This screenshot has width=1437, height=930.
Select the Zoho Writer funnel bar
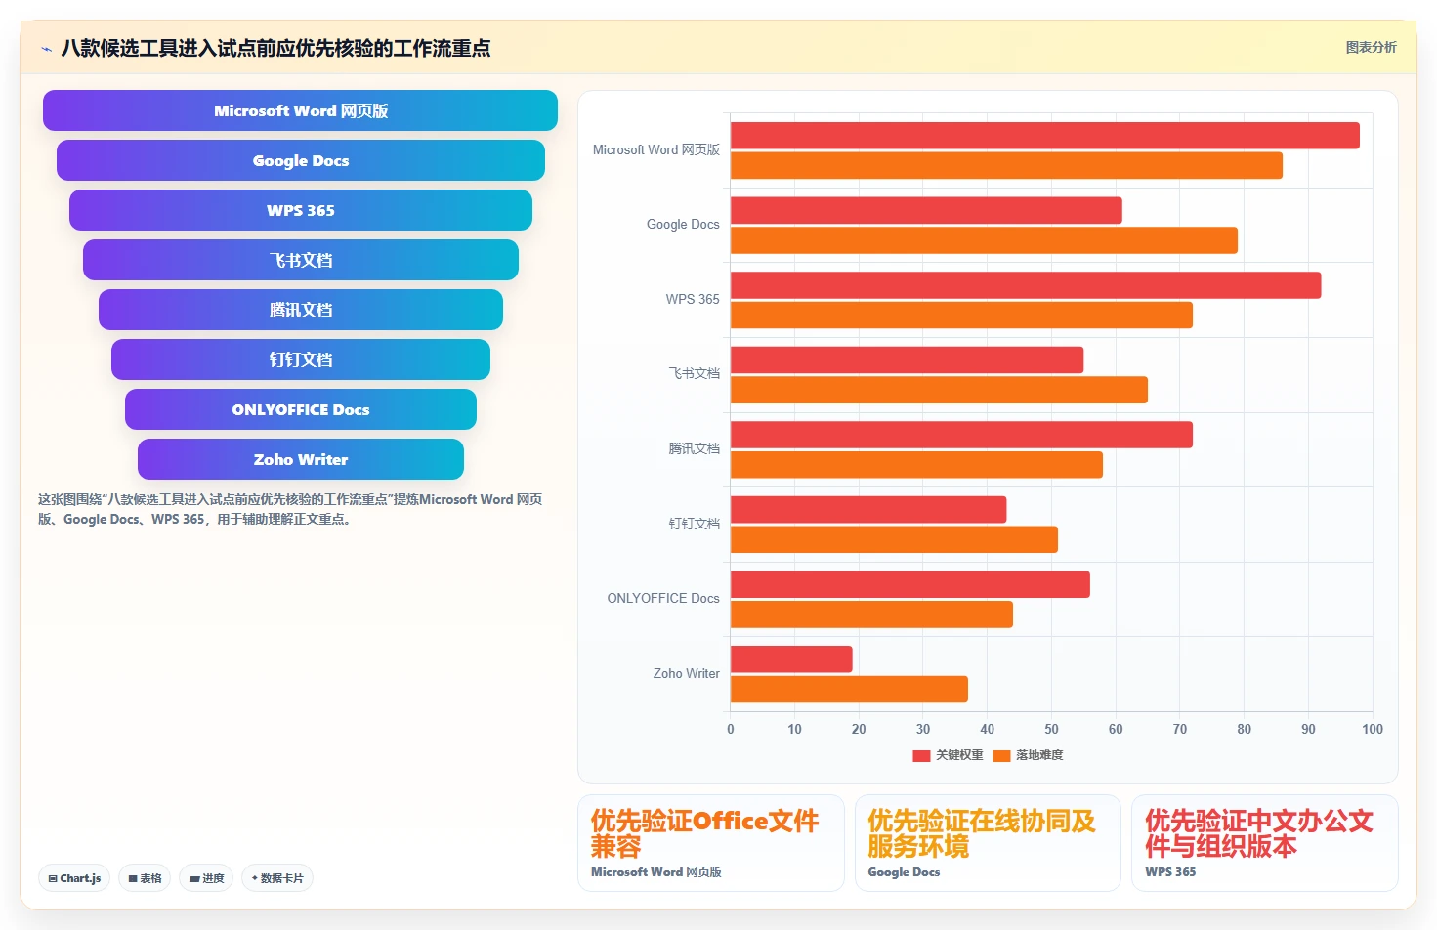tap(300, 459)
